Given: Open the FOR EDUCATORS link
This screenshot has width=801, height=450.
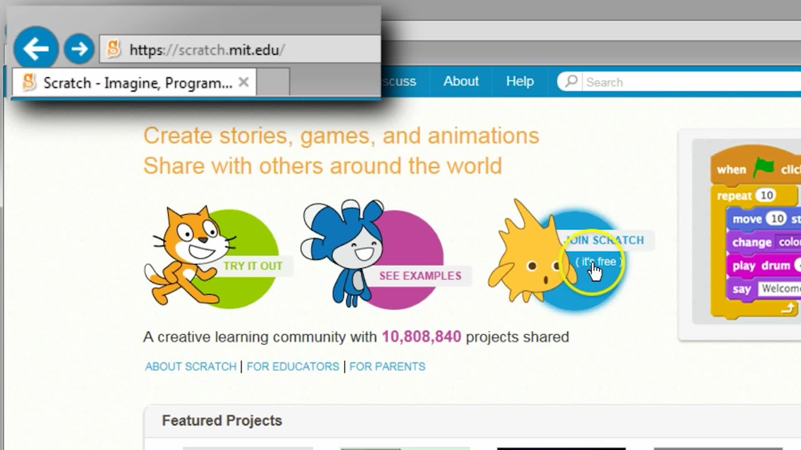Looking at the screenshot, I should point(292,367).
